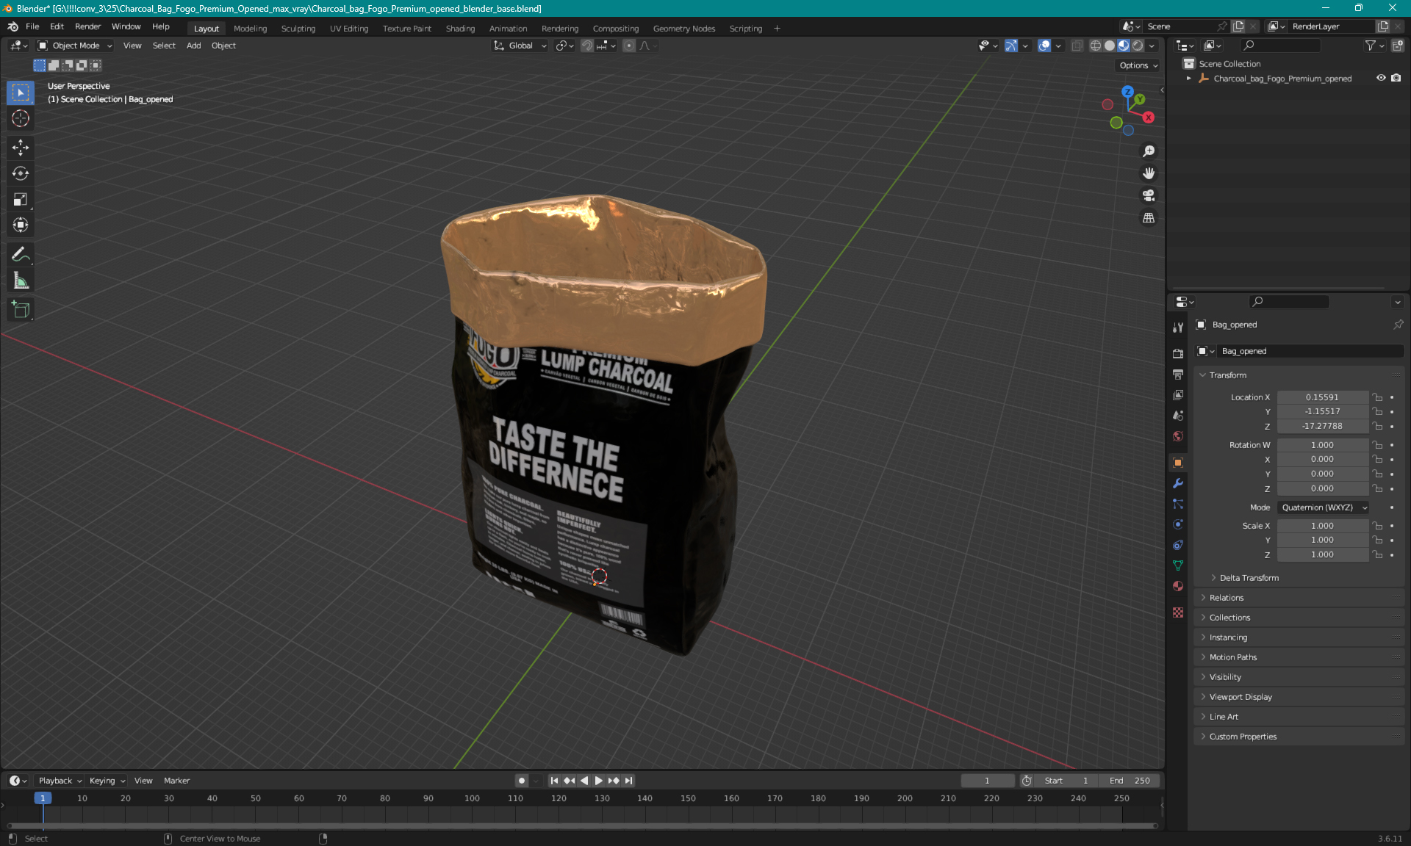Click the Location Z value field
The height and width of the screenshot is (846, 1411).
click(1322, 426)
